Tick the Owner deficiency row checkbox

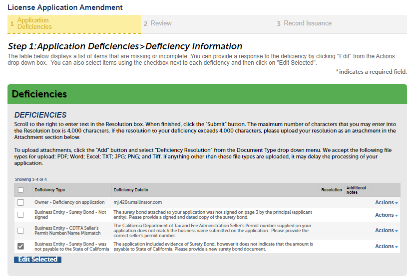20,202
